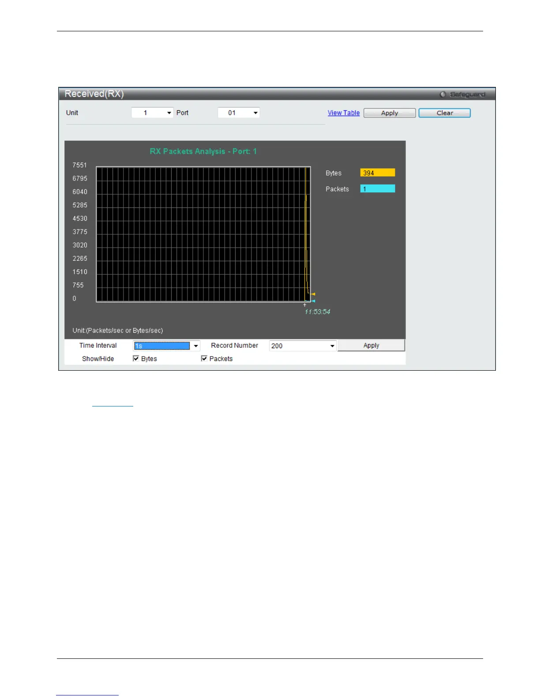Click the Apply button beside Record Number
Viewport: 540px width, 699px height.
371,346
